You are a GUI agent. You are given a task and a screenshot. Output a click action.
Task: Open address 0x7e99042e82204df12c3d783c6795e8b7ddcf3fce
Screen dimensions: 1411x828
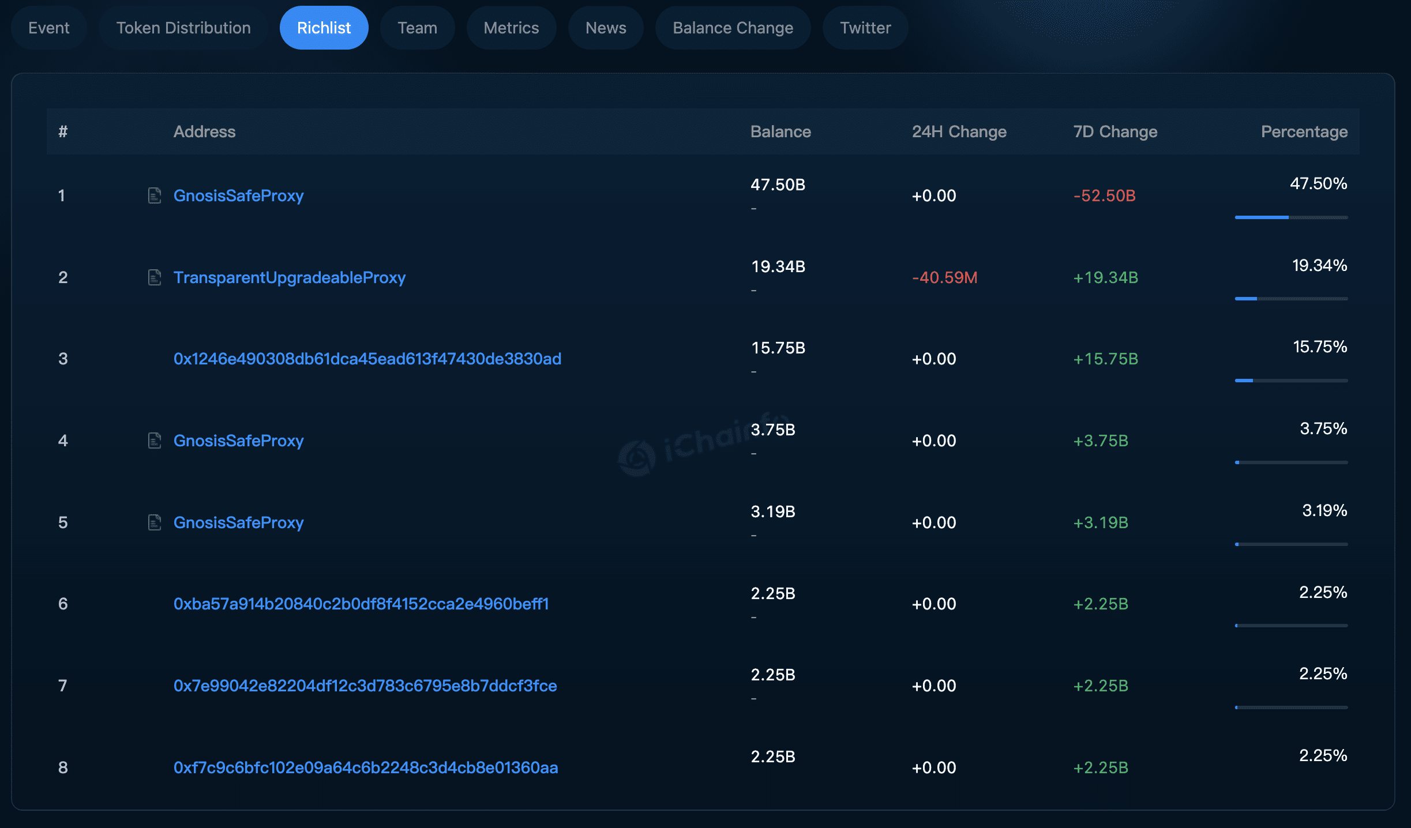(x=365, y=686)
